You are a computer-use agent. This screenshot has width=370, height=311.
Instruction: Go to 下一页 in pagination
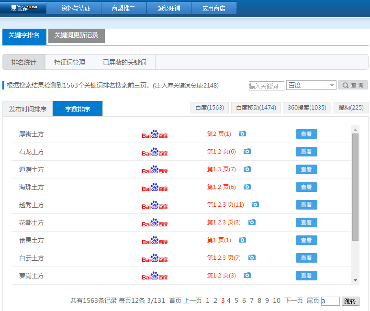[293, 301]
